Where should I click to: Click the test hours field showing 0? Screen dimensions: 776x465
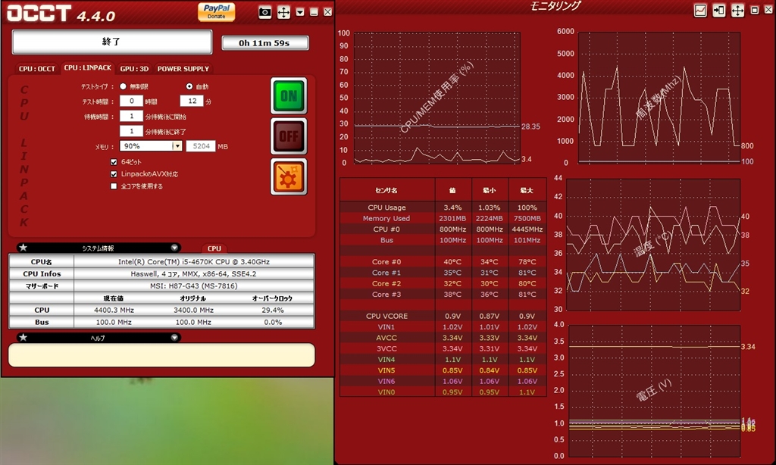(131, 101)
